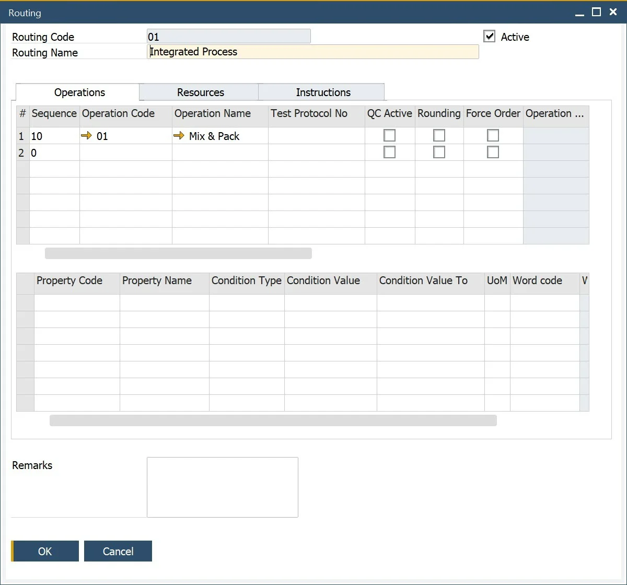
Task: Close the Routing window
Action: [x=613, y=13]
